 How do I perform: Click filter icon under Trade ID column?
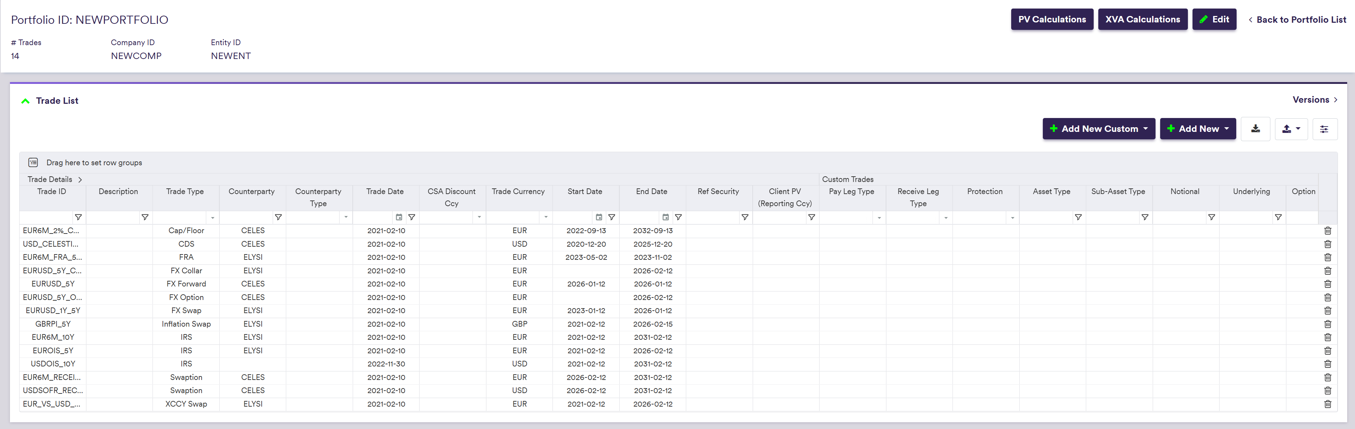[78, 217]
